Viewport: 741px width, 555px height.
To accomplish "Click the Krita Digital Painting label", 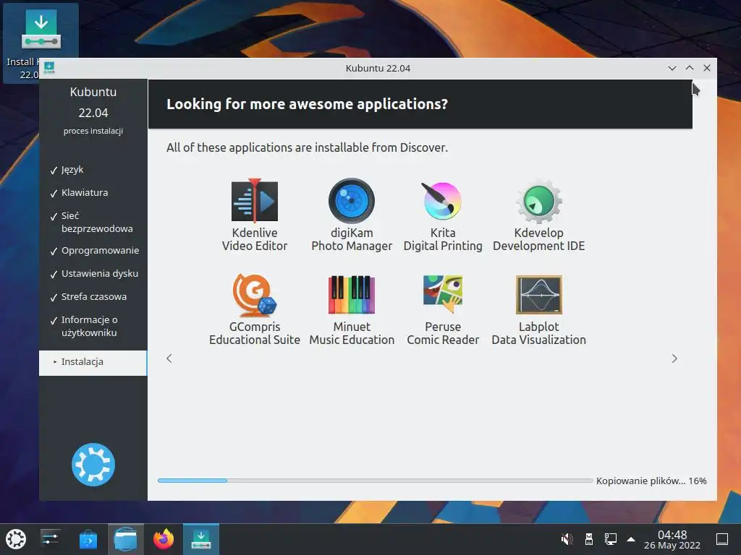I will point(443,239).
